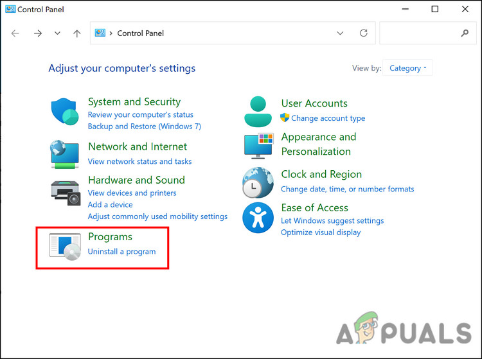
Task: Click the refresh button in address bar
Action: (363, 33)
